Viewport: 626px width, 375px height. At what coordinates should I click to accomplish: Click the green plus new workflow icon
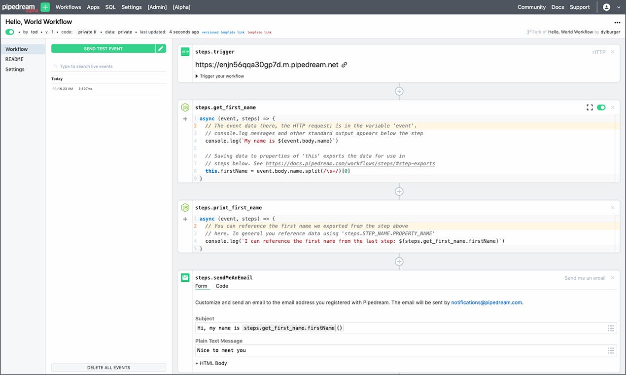pyautogui.click(x=45, y=7)
